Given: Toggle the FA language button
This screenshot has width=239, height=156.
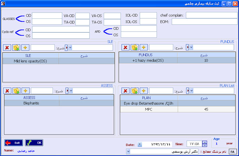Looking at the screenshot, I should pos(233,152).
